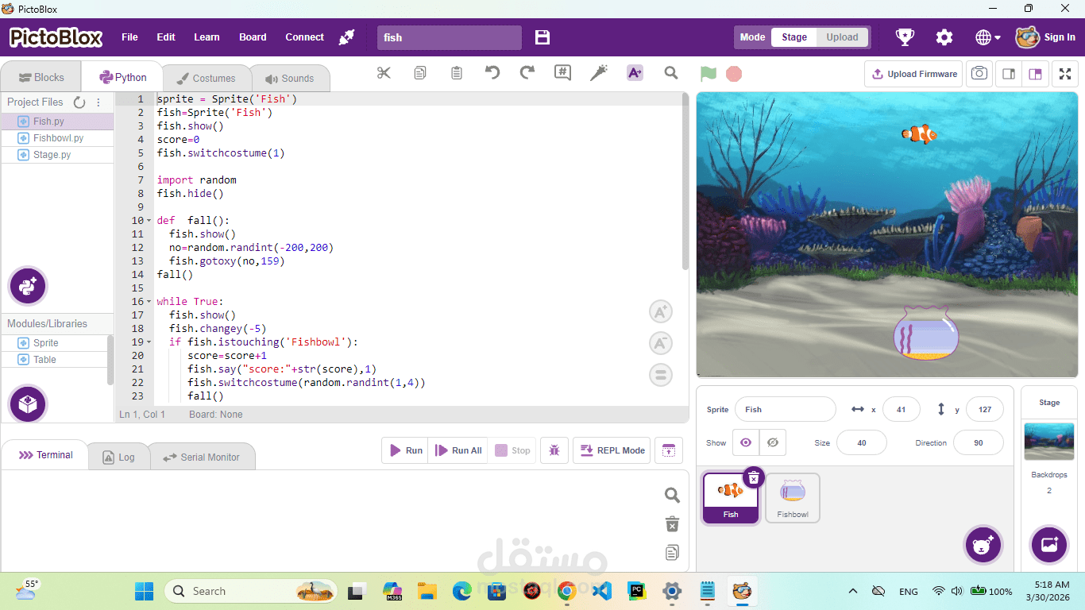Switch to small stage layout

pyautogui.click(x=1009, y=74)
